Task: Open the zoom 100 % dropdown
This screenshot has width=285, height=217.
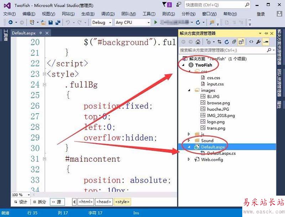Action: point(28,195)
